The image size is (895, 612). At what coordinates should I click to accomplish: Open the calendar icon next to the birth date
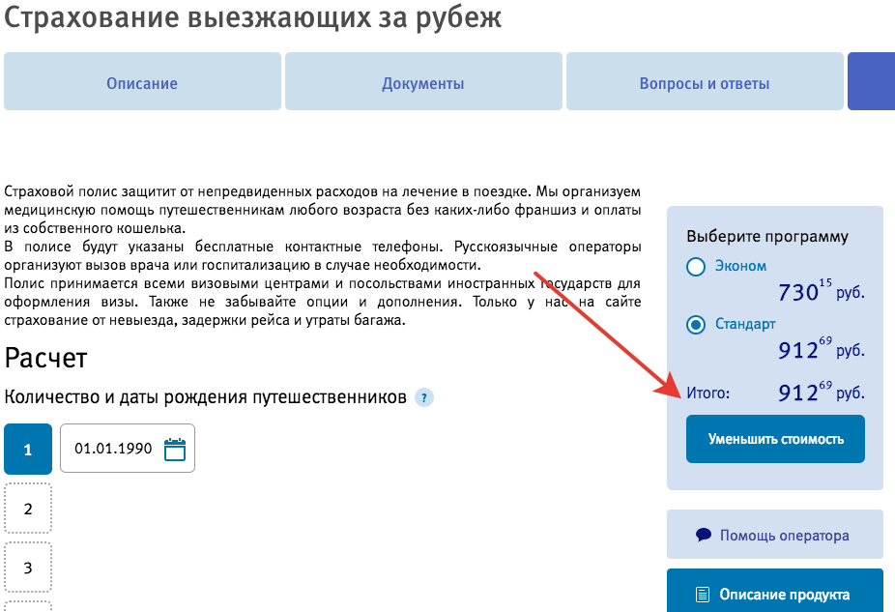pos(175,448)
